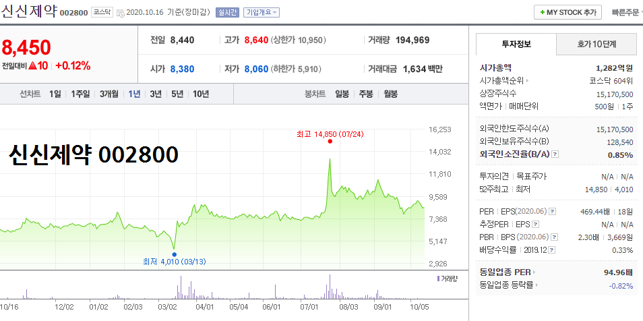Click the 16,253 price axis label
This screenshot has height=321, width=643.
[439, 129]
